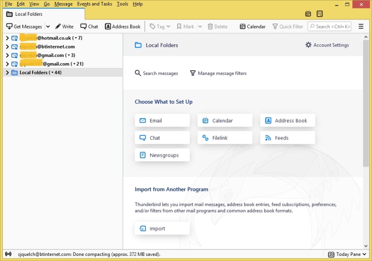Open the Message menu
372x261 pixels.
(x=64, y=4)
